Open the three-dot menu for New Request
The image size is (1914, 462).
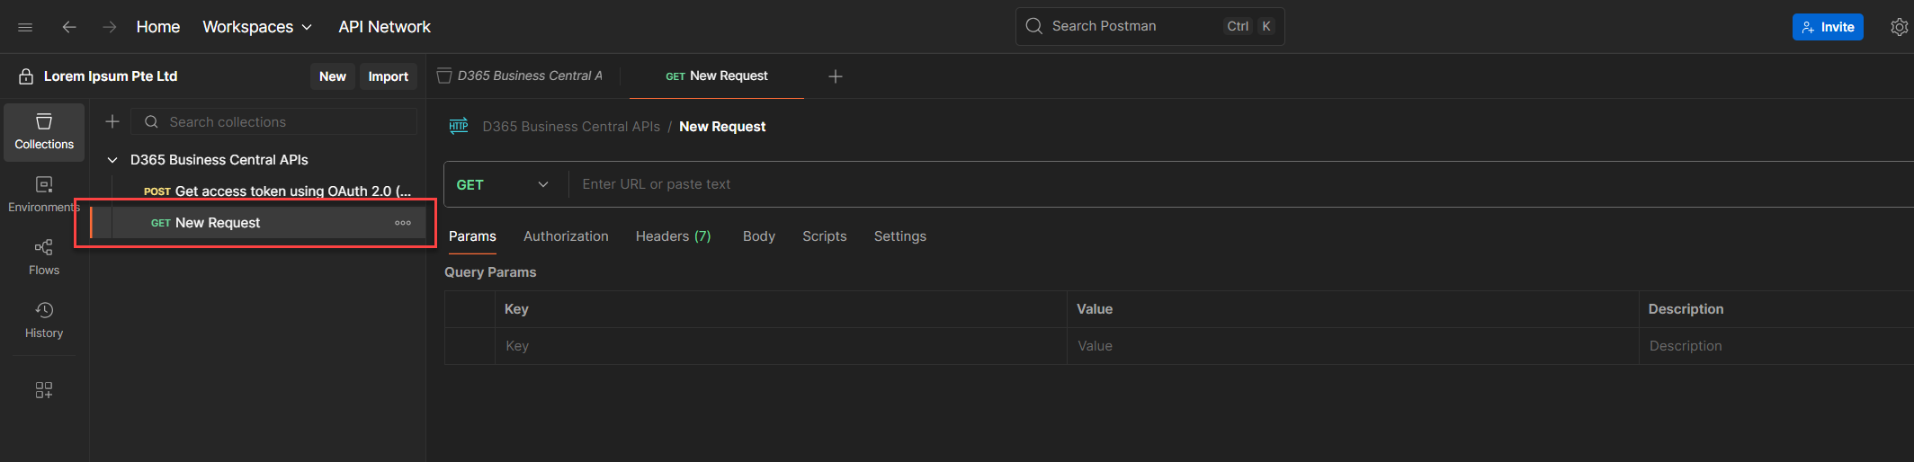pos(403,223)
